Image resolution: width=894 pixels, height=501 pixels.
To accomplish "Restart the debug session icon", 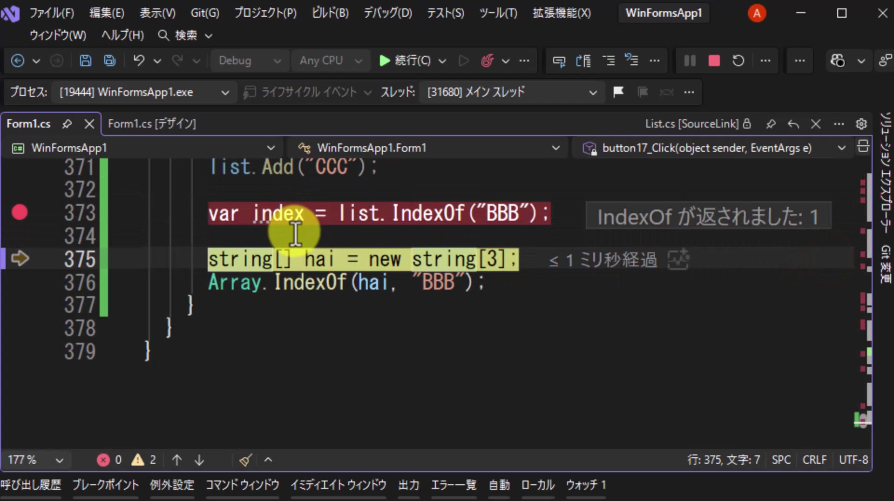I will tap(738, 61).
